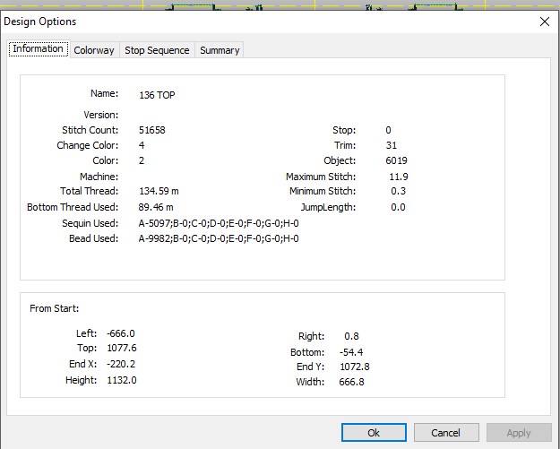This screenshot has width=560, height=449.
Task: Open the Stop Sequence tab
Action: [157, 50]
